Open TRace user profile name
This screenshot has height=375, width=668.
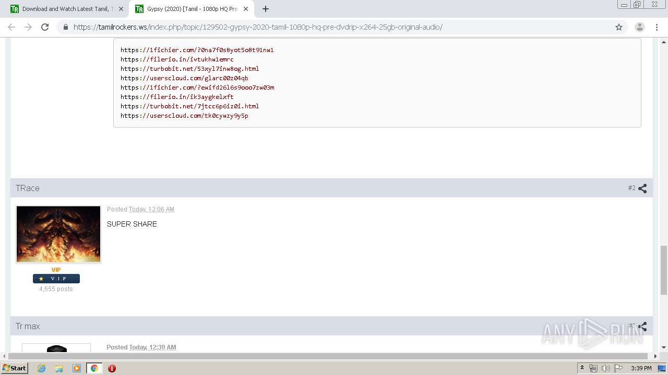click(x=28, y=188)
